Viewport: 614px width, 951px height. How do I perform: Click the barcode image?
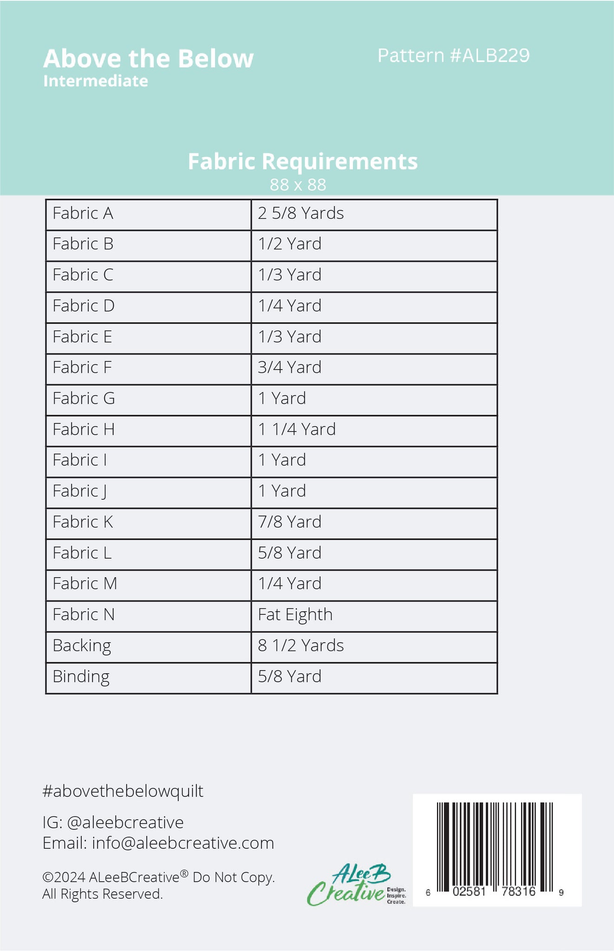point(497,850)
